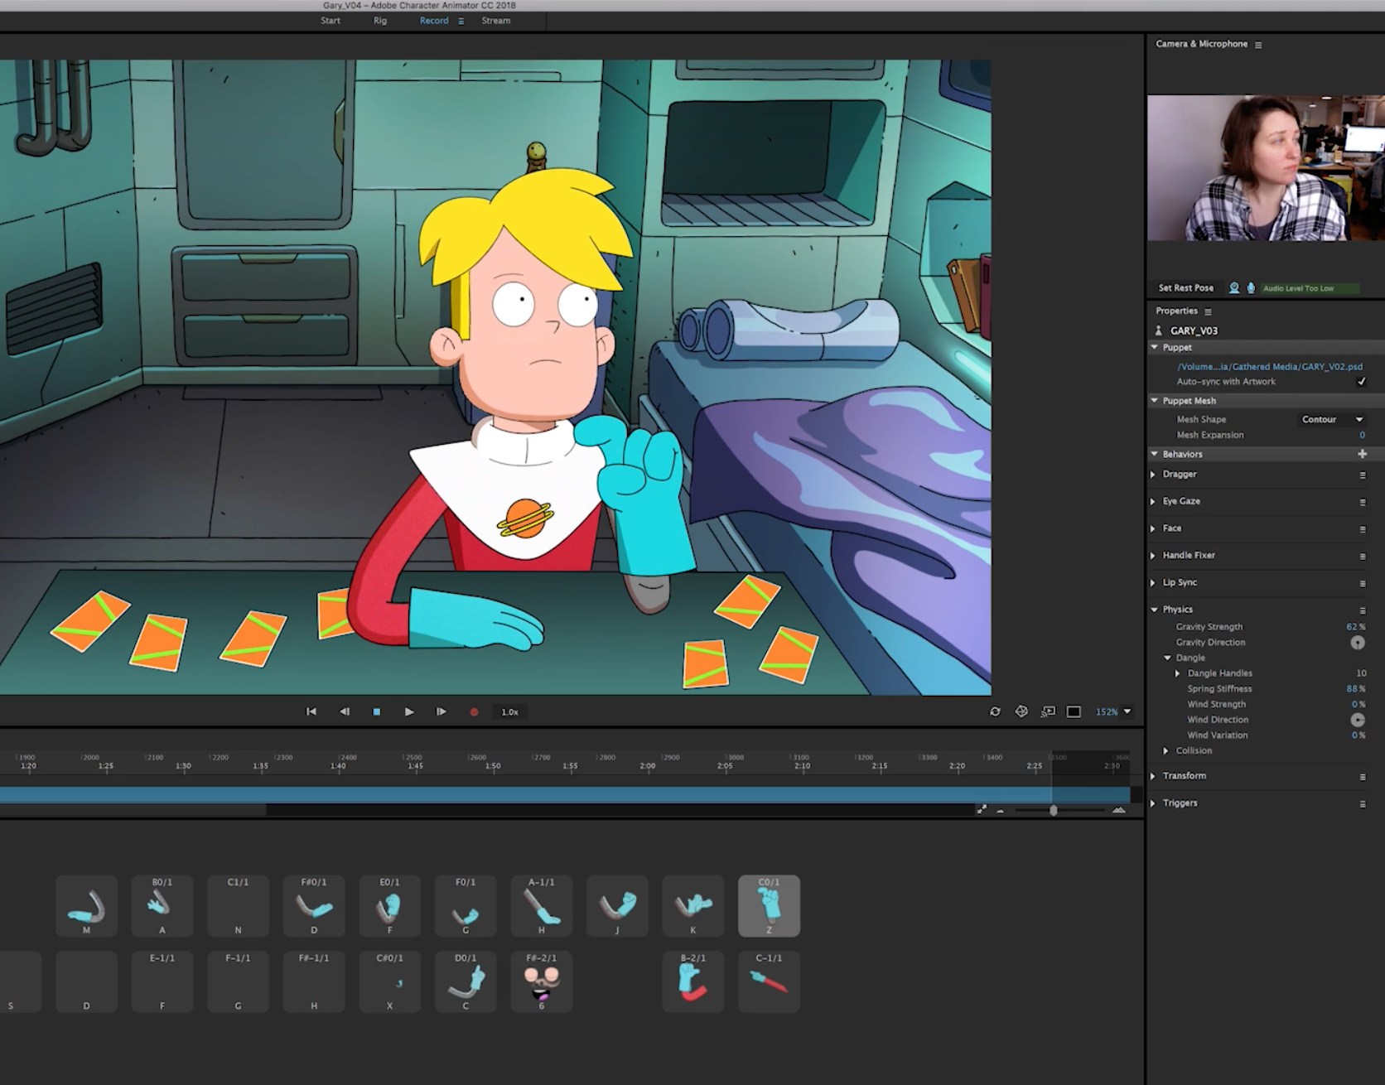Uncheck Auto-sync with Artwork
The height and width of the screenshot is (1085, 1385).
pos(1361,381)
